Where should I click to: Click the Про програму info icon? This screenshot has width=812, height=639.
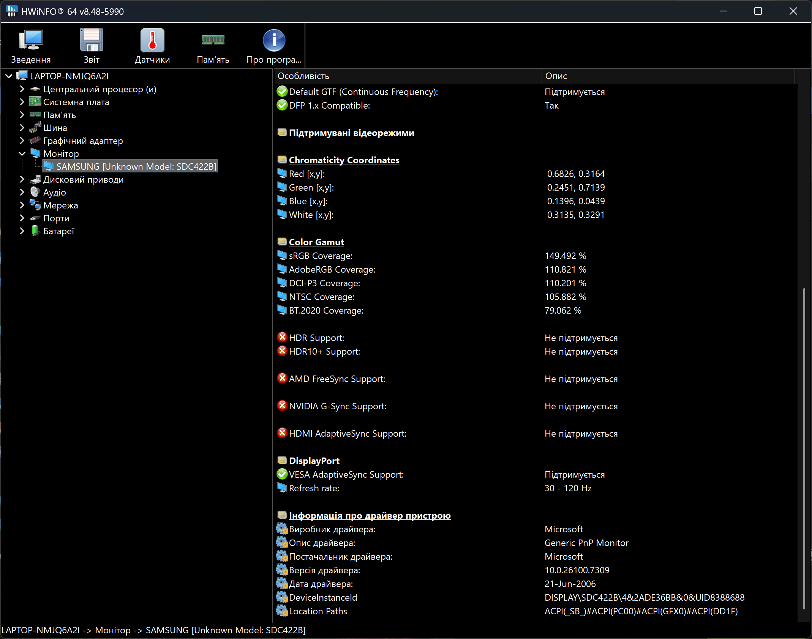coord(274,40)
